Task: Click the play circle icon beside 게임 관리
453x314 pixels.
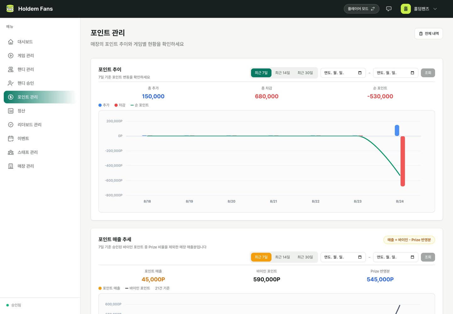Action: click(x=11, y=56)
